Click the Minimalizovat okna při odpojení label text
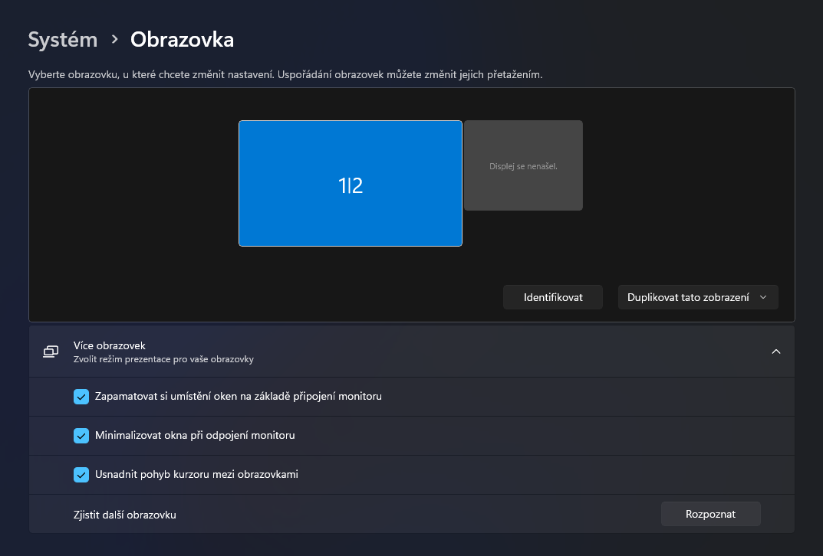 [x=195, y=436]
